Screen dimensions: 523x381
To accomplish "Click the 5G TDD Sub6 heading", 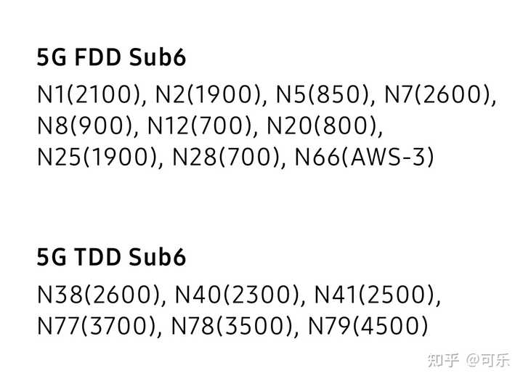I will [x=111, y=258].
